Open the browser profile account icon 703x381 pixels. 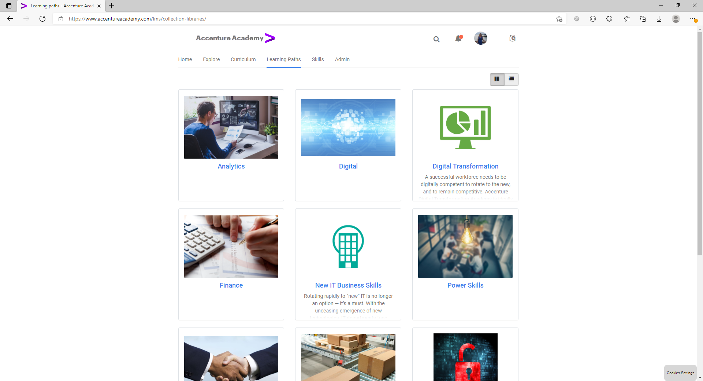tap(676, 19)
